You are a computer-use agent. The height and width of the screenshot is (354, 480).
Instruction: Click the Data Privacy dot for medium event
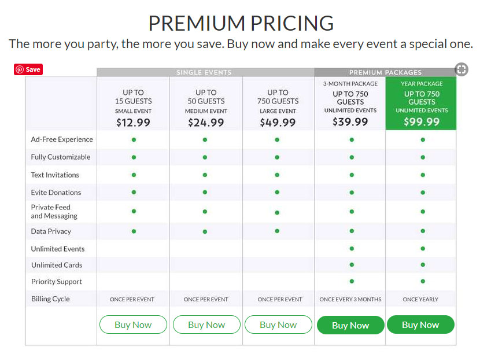pos(205,231)
